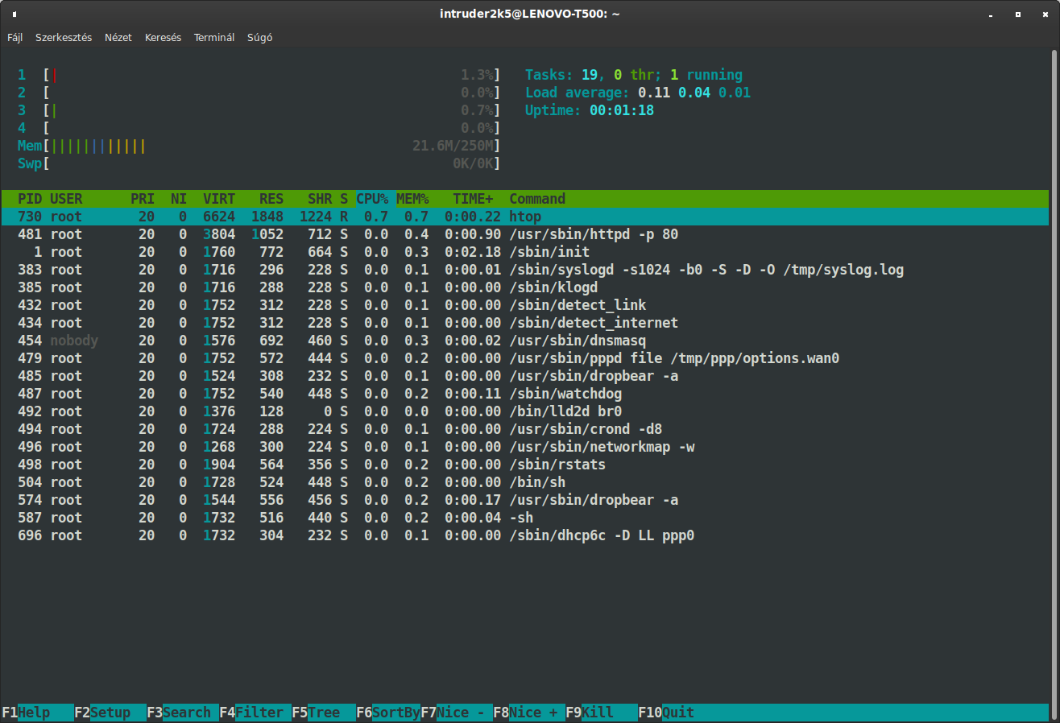Click the Swp usage meter

click(x=259, y=163)
